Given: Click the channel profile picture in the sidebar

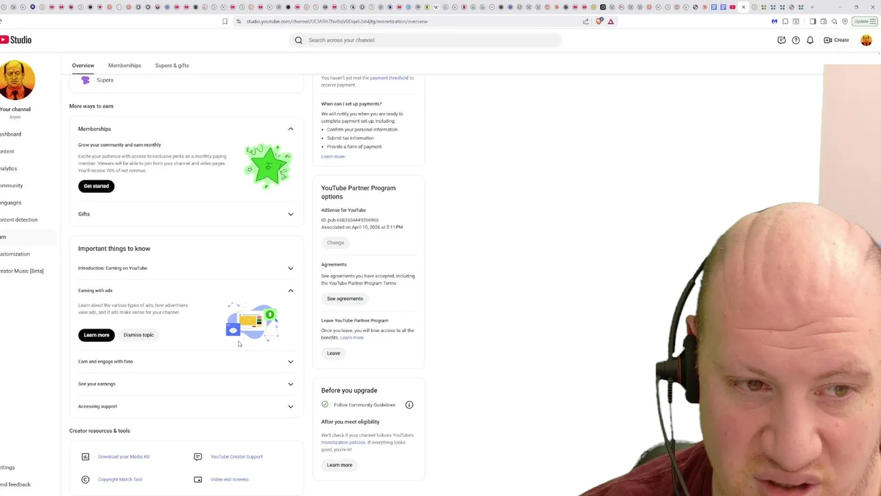Looking at the screenshot, I should 17,80.
